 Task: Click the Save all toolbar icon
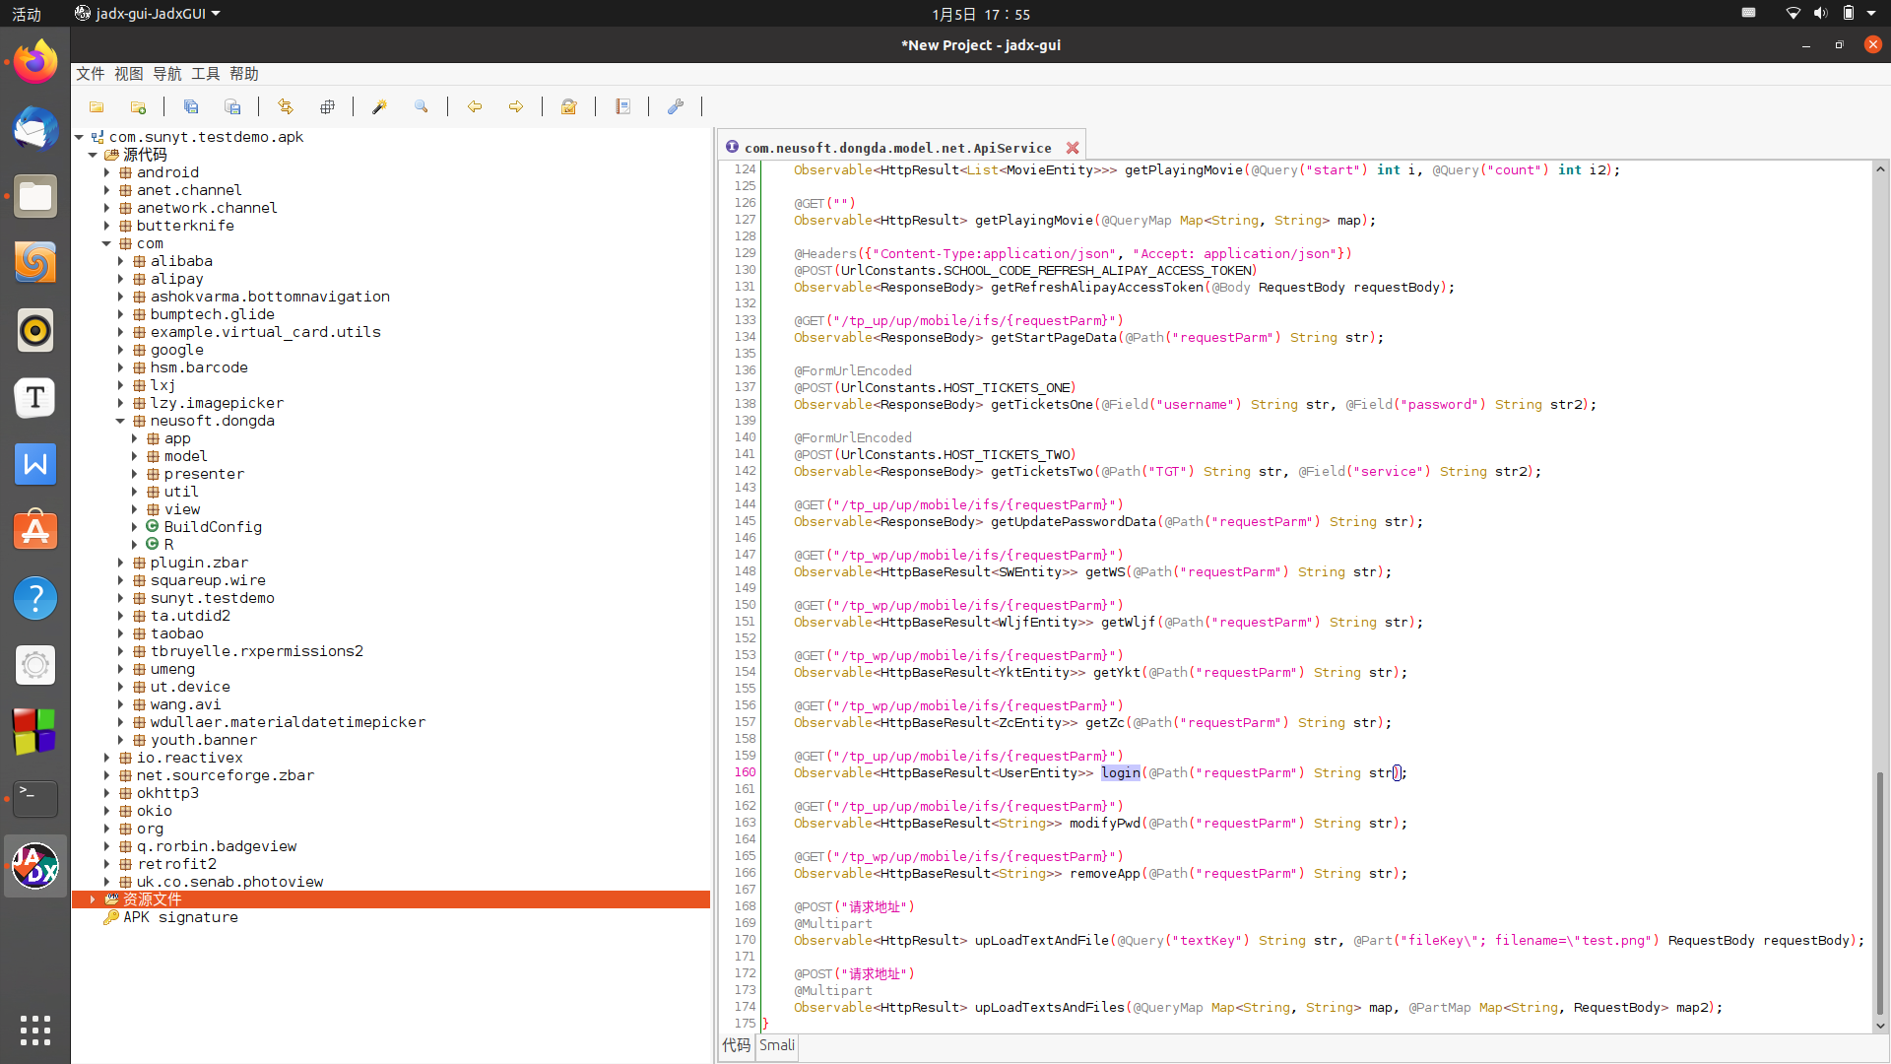click(x=191, y=106)
